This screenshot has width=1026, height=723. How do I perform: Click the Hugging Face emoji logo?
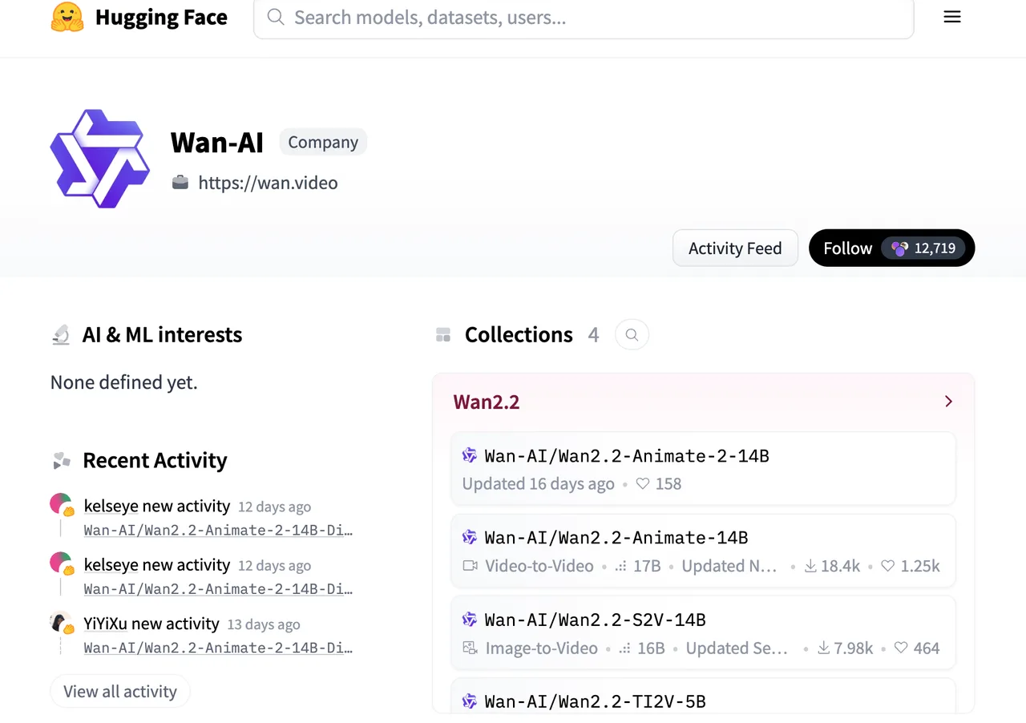click(x=67, y=17)
